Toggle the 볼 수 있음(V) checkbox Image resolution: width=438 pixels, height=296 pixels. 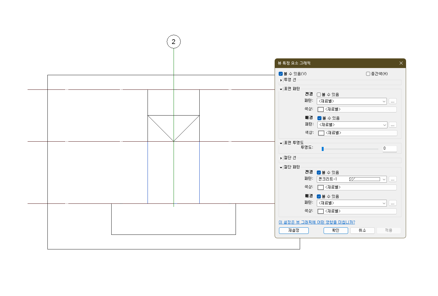tap(281, 74)
